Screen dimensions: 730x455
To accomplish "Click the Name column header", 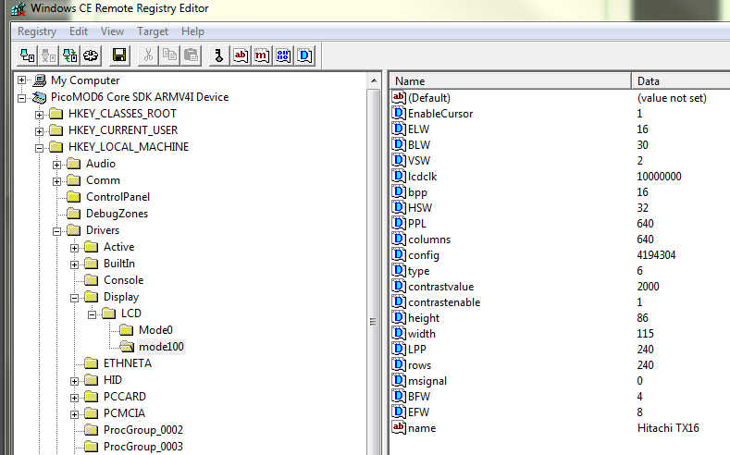I will (x=509, y=81).
